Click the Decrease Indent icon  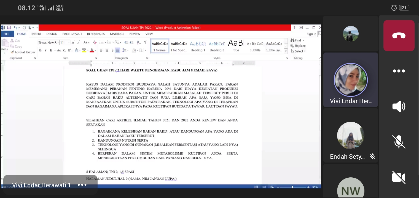pyautogui.click(x=126, y=42)
